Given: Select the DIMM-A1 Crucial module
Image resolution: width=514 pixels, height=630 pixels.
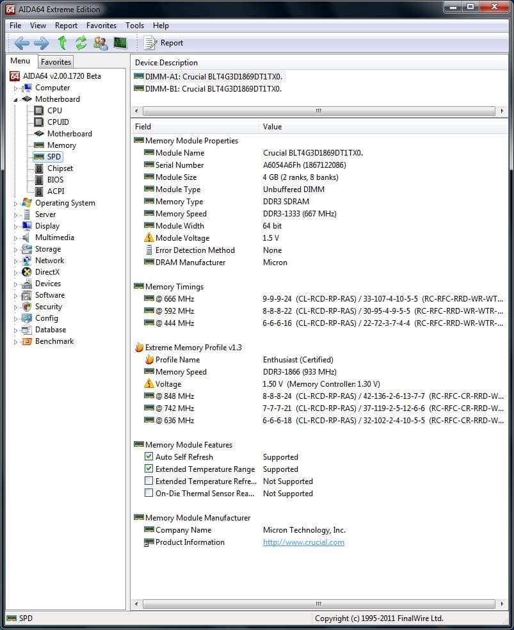Looking at the screenshot, I should [214, 76].
